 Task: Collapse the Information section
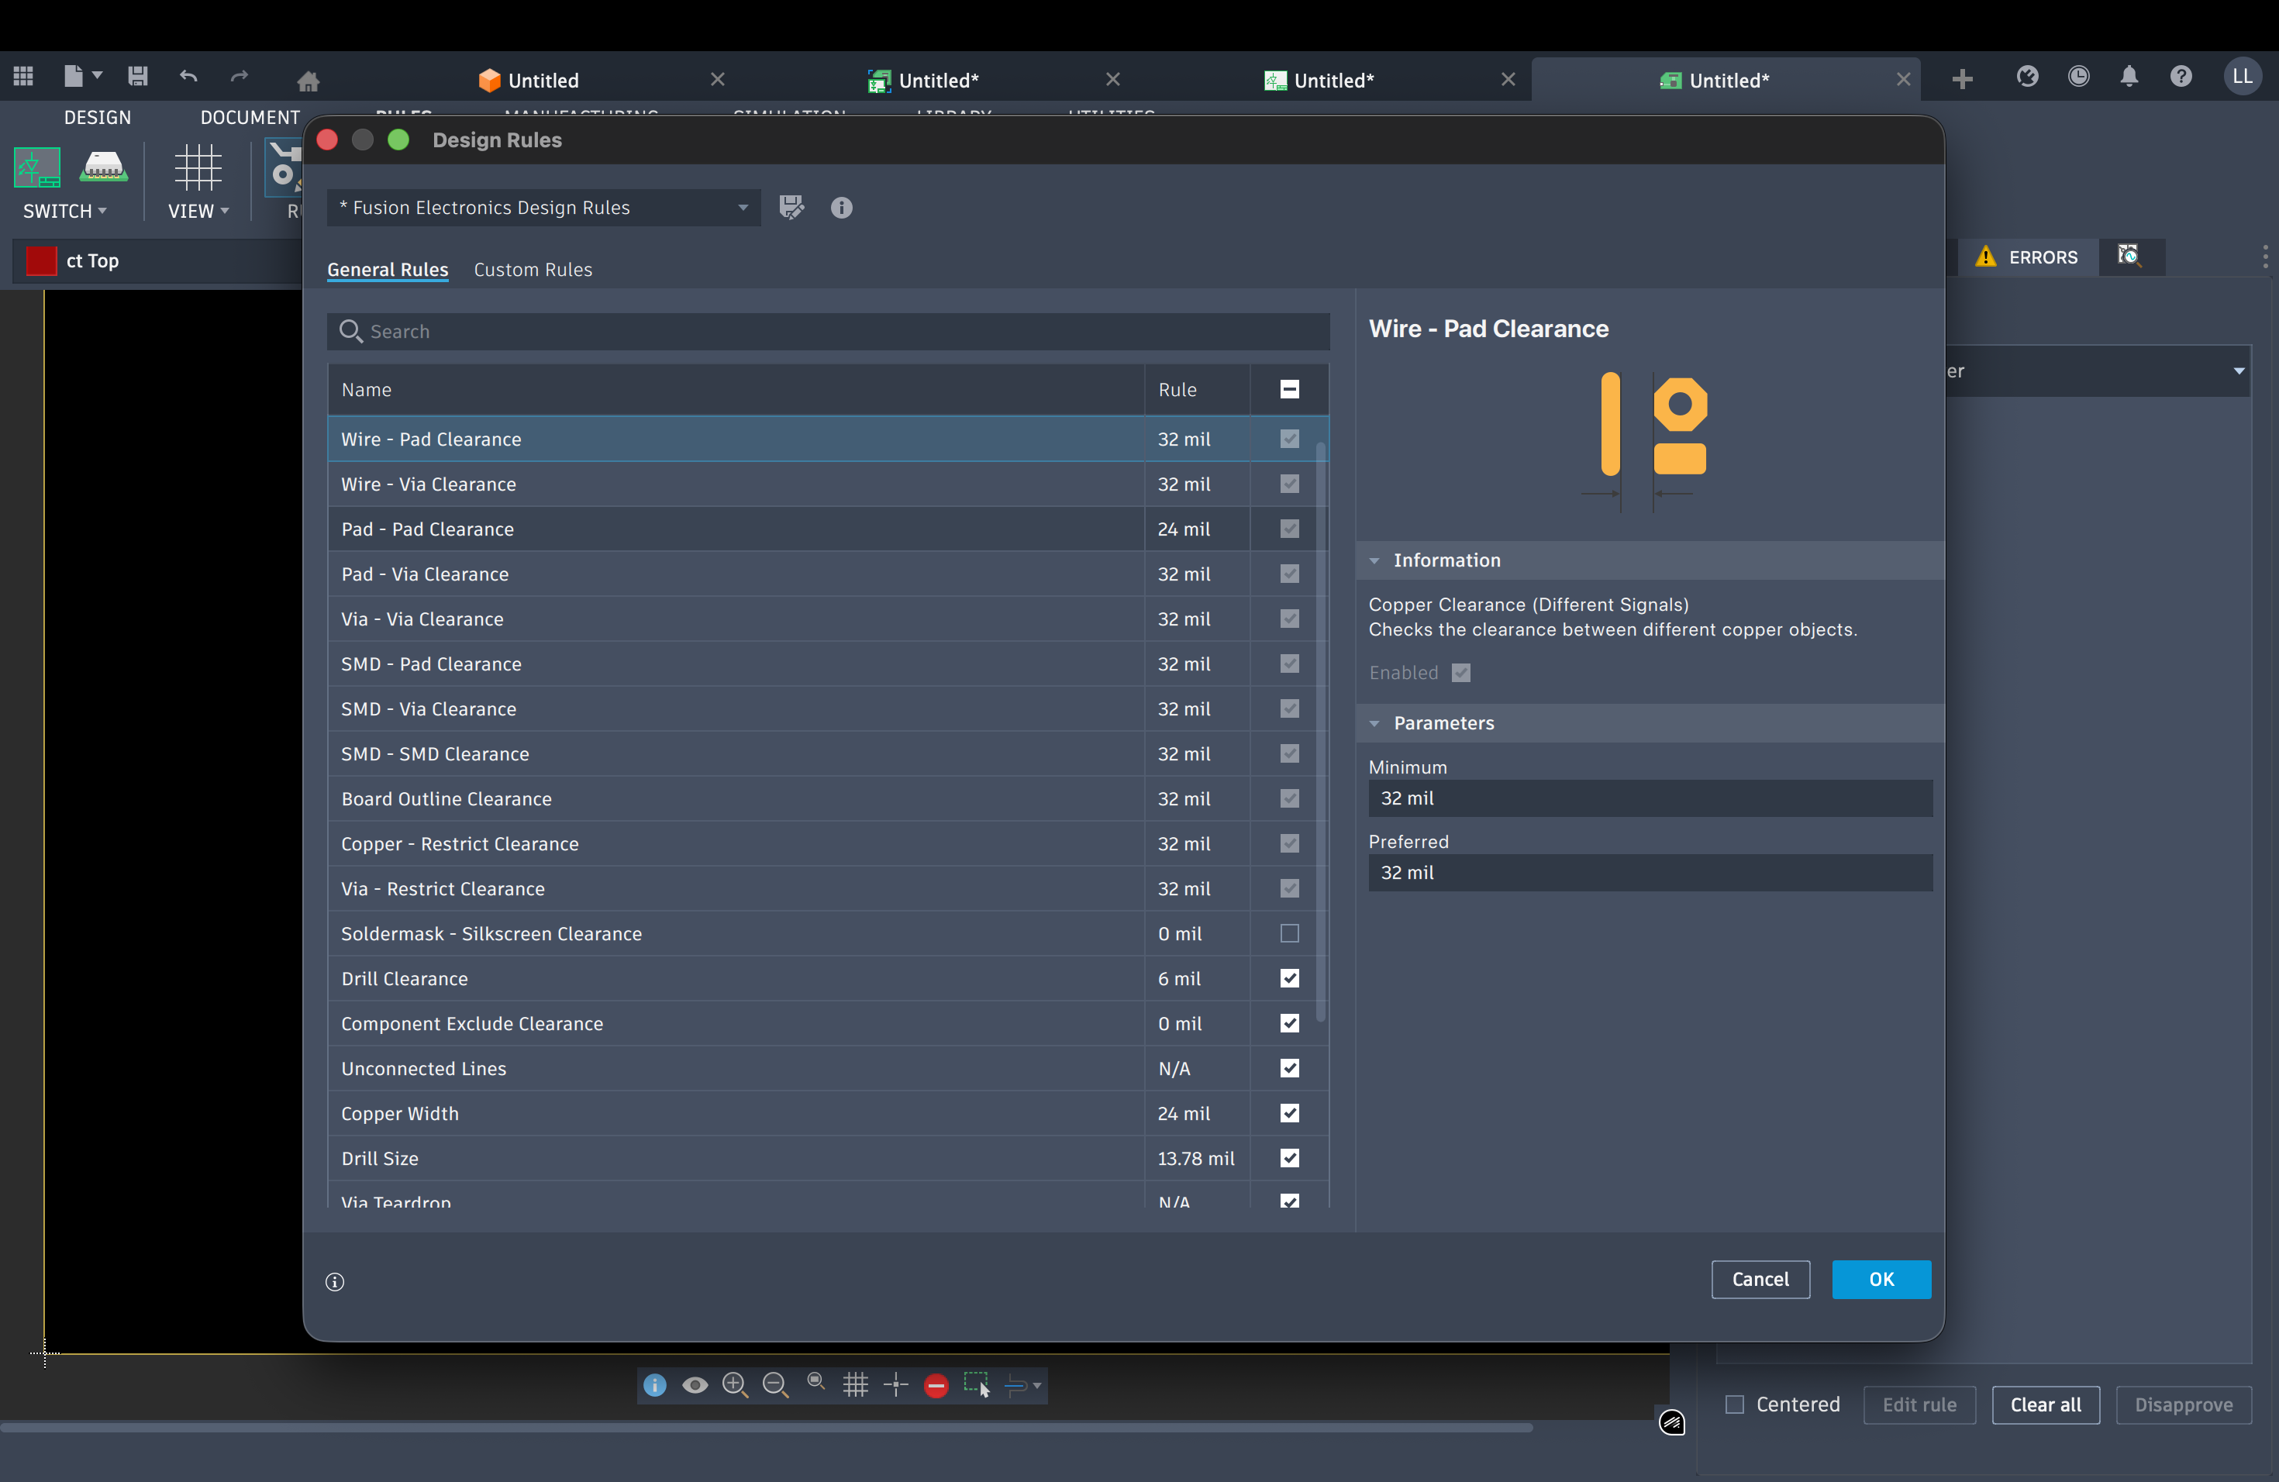point(1374,561)
